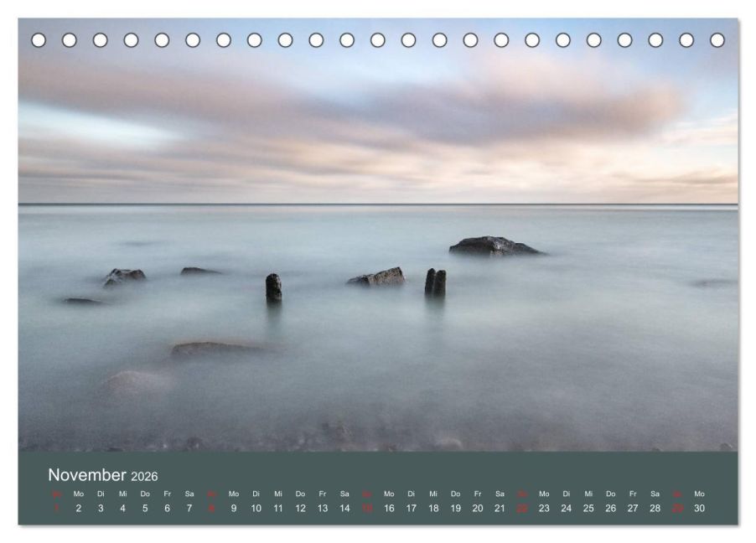
Task: Click date 30 at the row end
Action: (x=699, y=509)
